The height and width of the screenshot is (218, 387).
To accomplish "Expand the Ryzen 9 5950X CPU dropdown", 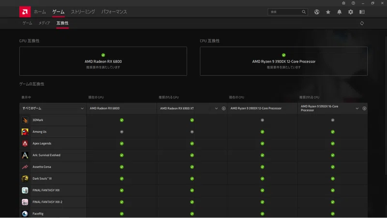I will (x=357, y=108).
